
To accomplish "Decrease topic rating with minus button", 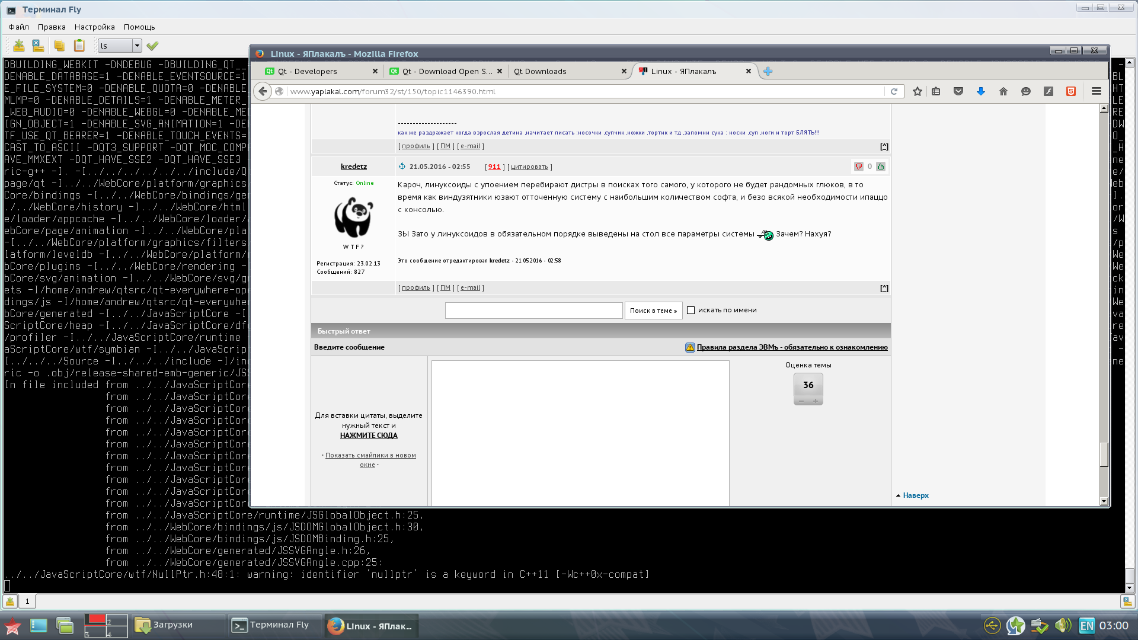I will [x=801, y=401].
